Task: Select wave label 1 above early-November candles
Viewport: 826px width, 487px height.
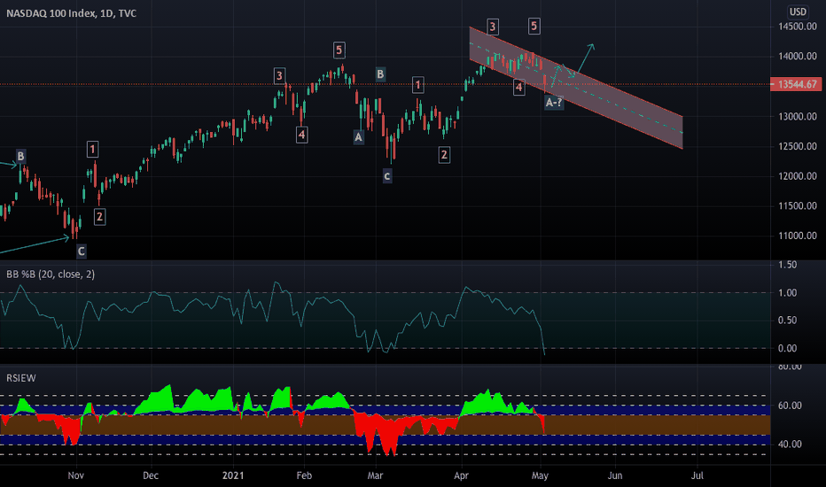Action: 92,150
